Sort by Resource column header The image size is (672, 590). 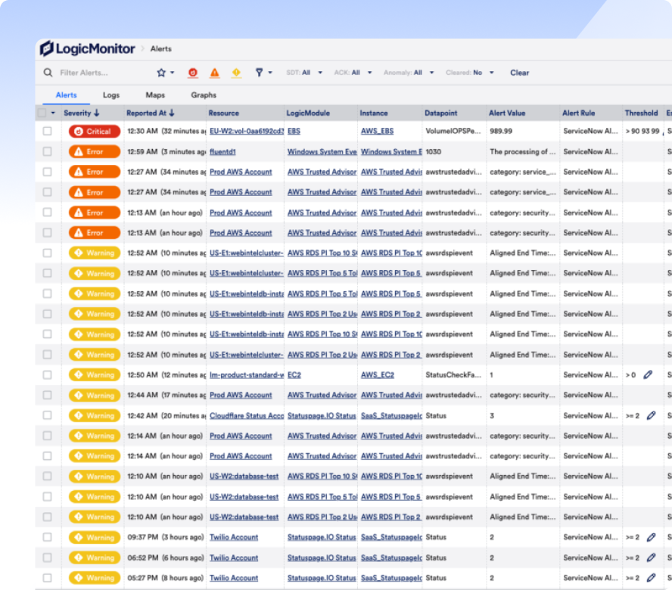[x=224, y=113]
